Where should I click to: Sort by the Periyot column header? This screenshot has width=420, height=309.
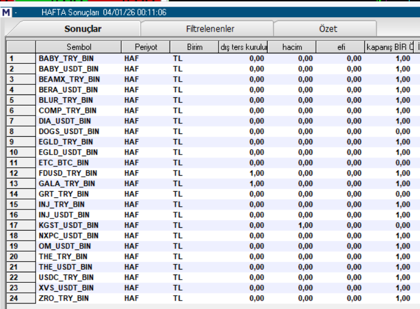pyautogui.click(x=146, y=47)
